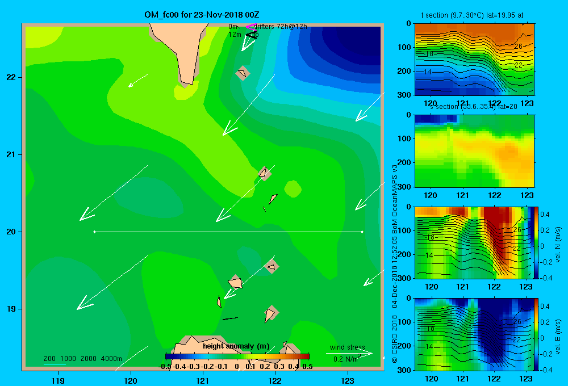The image size is (568, 386).
Task: Click longitude label "123" under the main map
Action: pos(348,380)
